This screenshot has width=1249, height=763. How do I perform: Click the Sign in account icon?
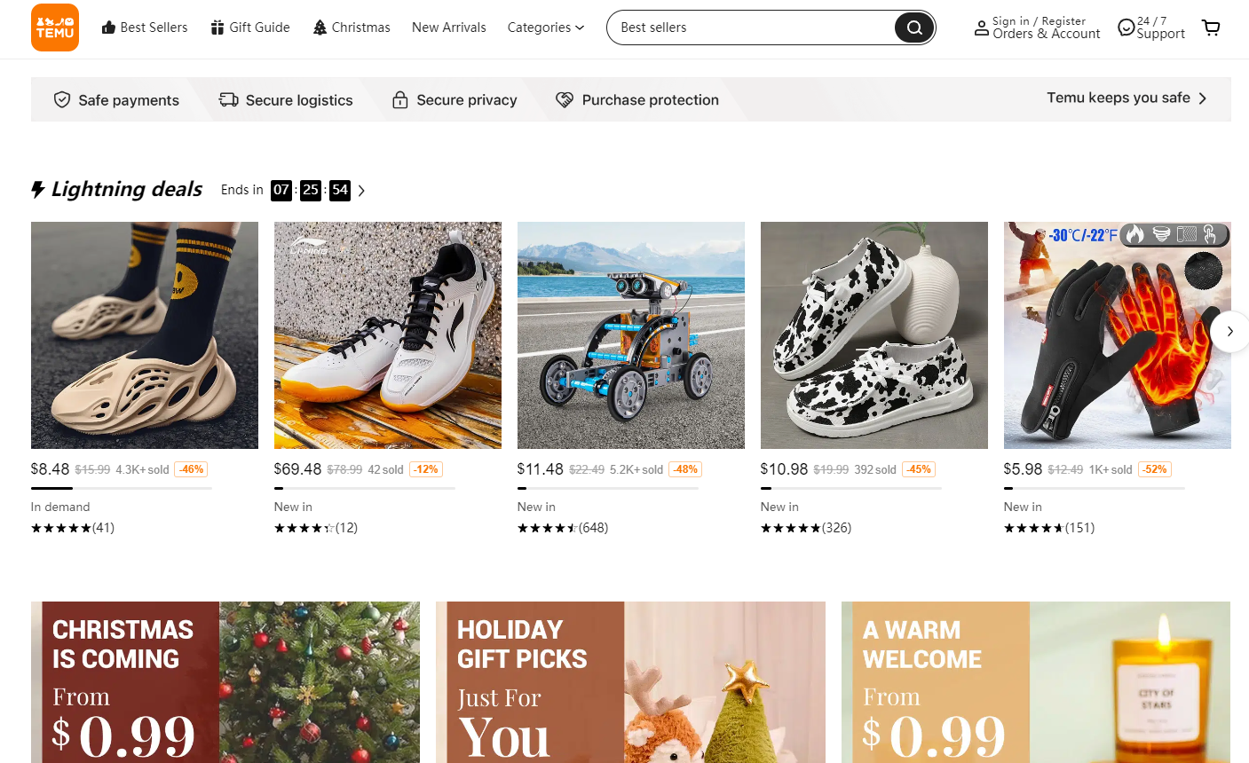pos(981,28)
